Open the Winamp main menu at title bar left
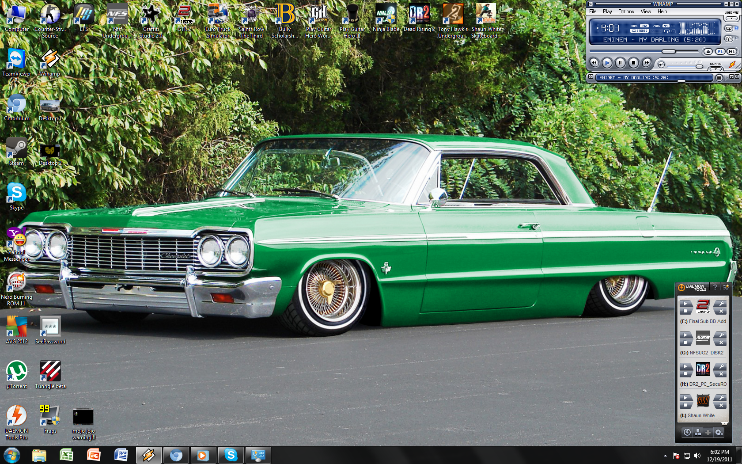The width and height of the screenshot is (742, 464). click(591, 4)
